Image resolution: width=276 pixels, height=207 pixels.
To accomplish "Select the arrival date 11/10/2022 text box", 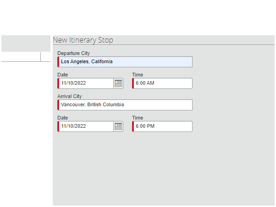I will point(86,126).
